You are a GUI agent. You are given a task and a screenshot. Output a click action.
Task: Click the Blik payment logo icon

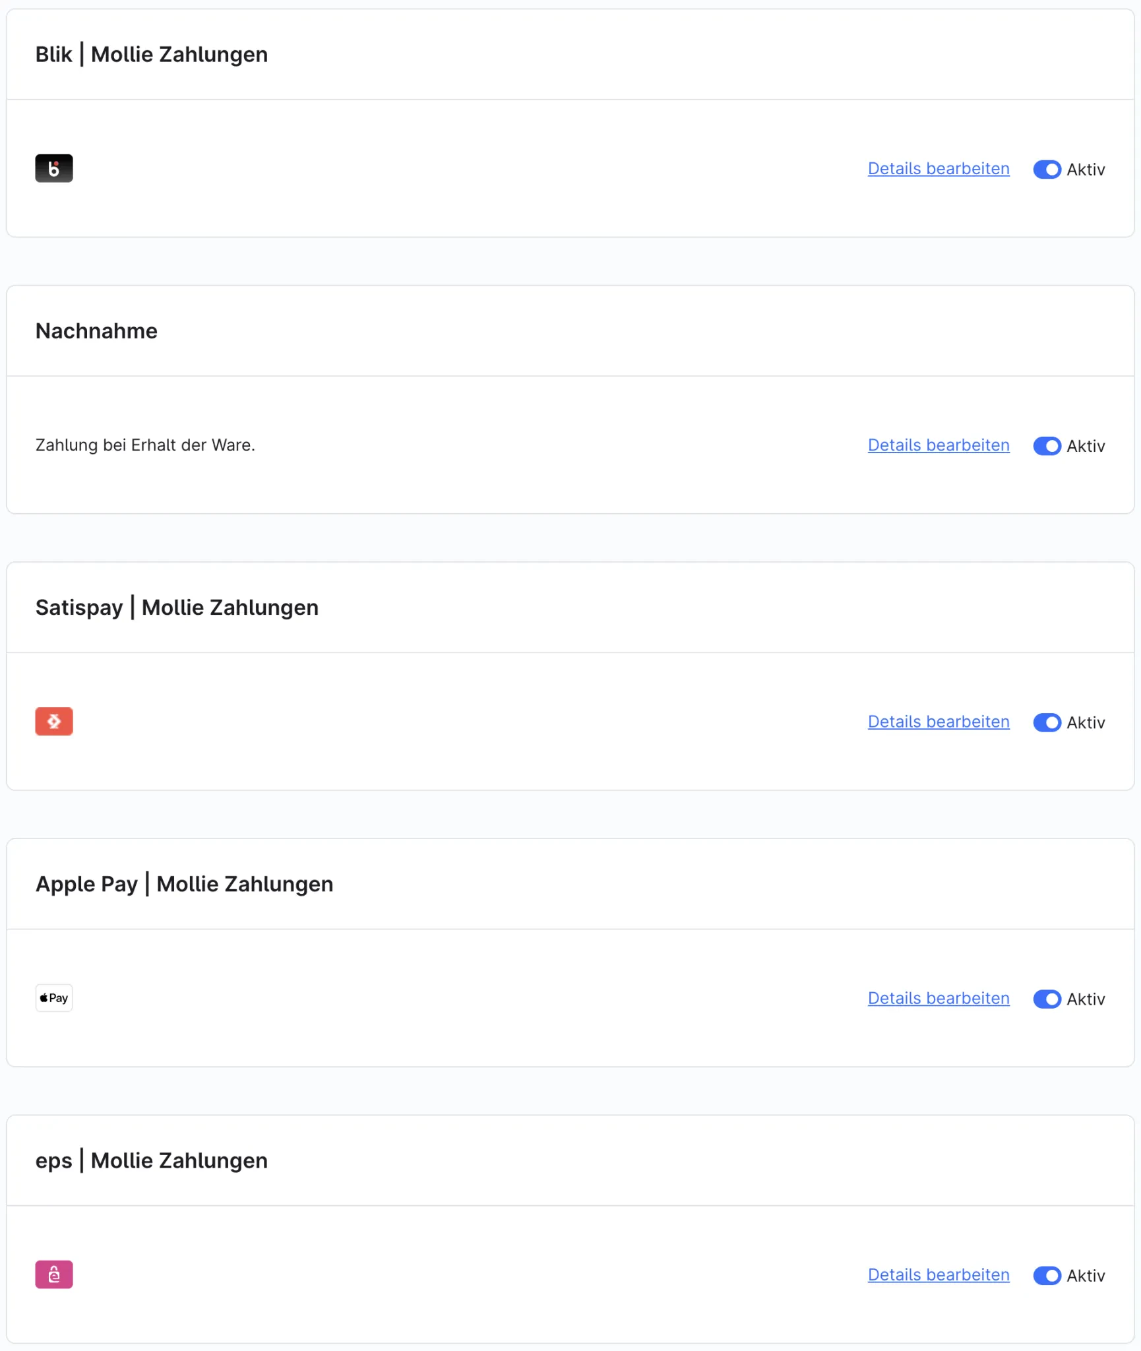click(x=54, y=168)
